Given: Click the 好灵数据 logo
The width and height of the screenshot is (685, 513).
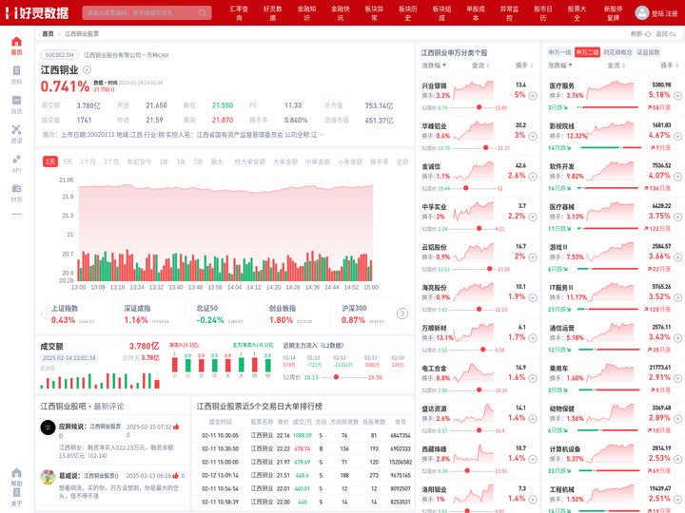Looking at the screenshot, I should coord(37,12).
